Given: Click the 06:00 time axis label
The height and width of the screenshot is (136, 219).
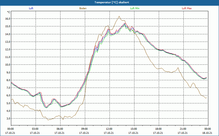Looking at the screenshot, I should (60, 129).
